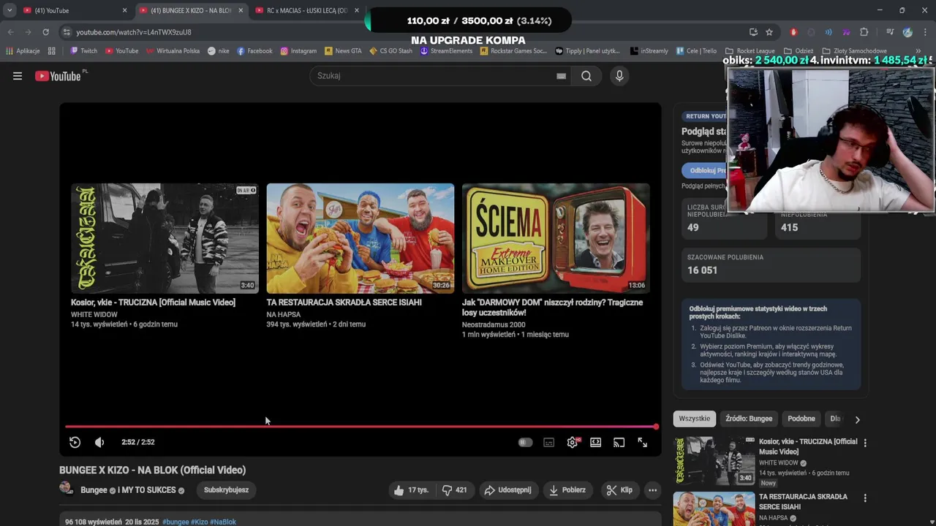Replay the finished video
This screenshot has width=936, height=526.
click(x=75, y=442)
